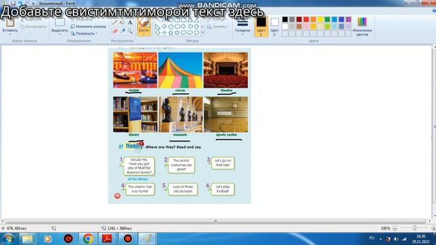Viewport: 436px width, 245px height.
Task: Select the Text tool (A)
Action: [x=130, y=22]
